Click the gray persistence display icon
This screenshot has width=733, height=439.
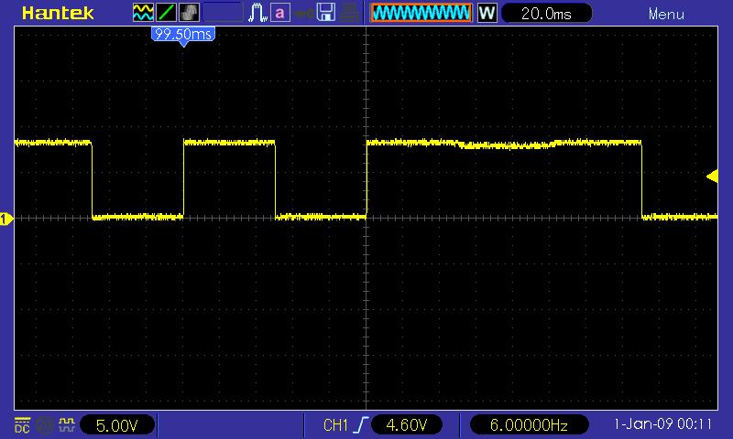click(x=190, y=13)
